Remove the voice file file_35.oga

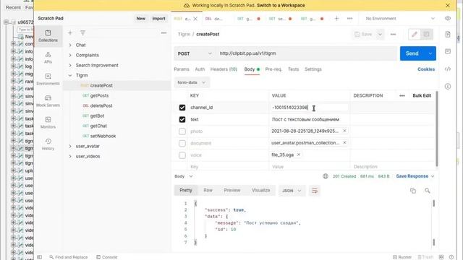tap(299, 155)
